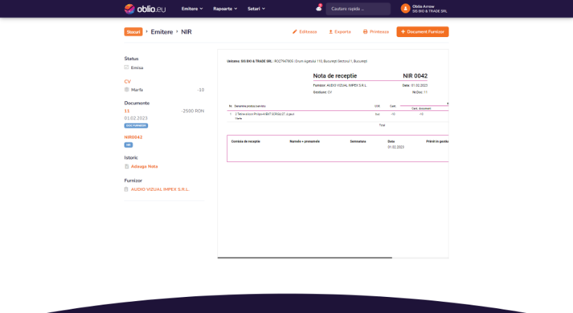This screenshot has width=573, height=313.
Task: Click the Printeaza button
Action: (x=376, y=31)
